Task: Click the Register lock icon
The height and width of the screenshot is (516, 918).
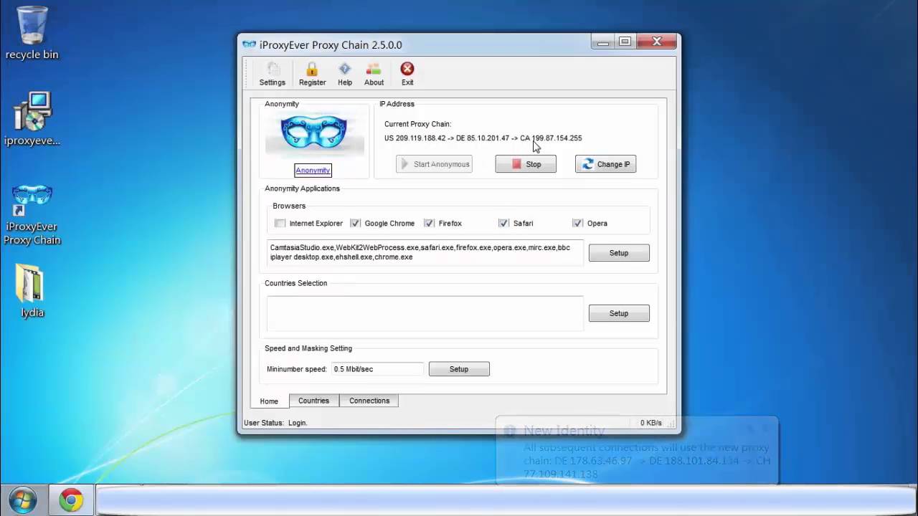Action: pos(312,69)
